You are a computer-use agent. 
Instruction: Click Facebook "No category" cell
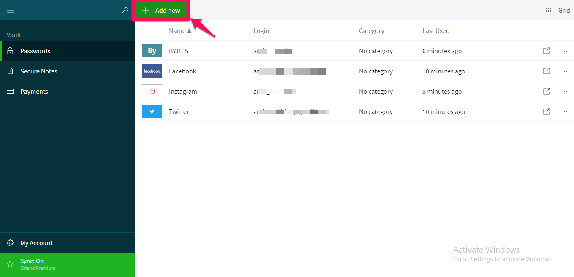[x=376, y=71]
